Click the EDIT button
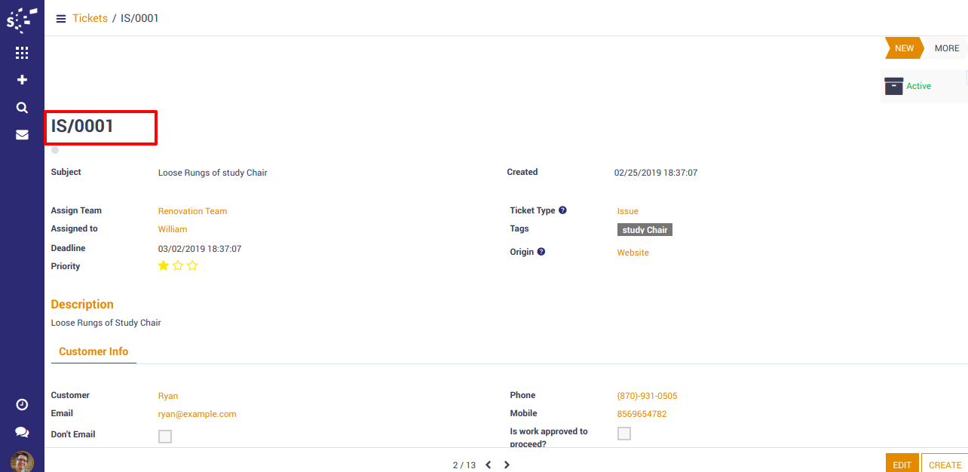The width and height of the screenshot is (968, 472). click(902, 464)
